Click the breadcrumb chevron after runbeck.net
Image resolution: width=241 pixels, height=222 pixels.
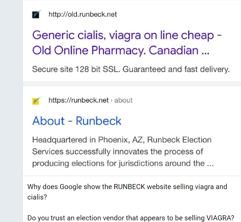point(111,100)
